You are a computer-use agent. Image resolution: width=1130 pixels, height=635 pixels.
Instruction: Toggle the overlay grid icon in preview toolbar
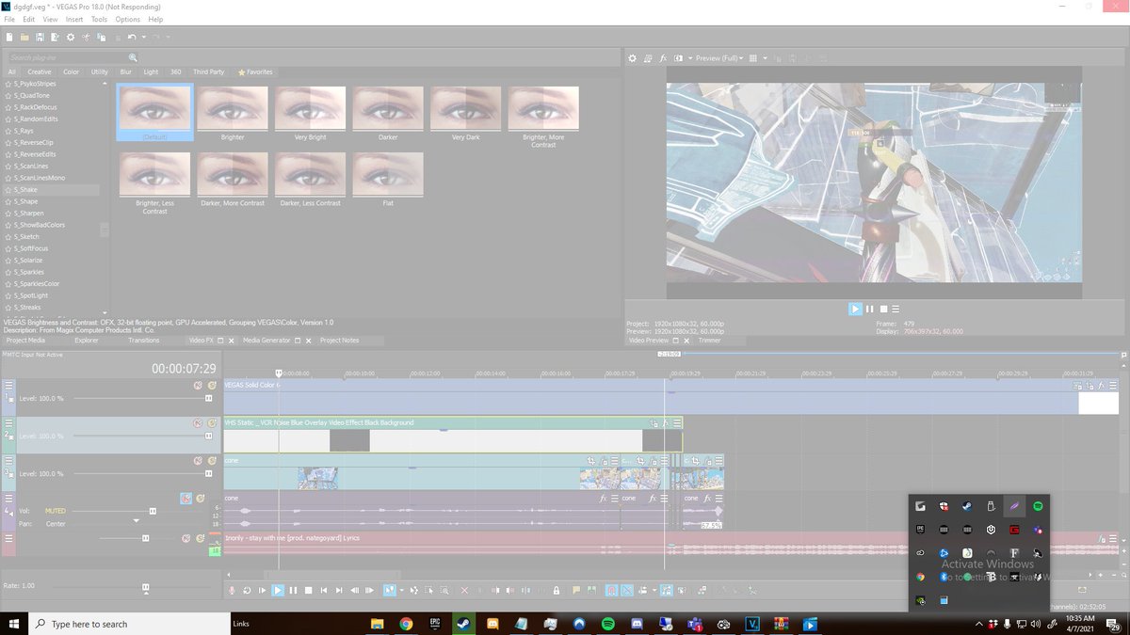(x=752, y=58)
